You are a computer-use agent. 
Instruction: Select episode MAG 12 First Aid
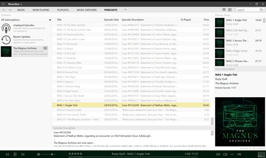[x=131, y=53]
